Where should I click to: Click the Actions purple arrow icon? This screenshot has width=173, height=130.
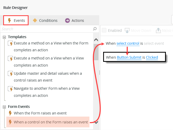coord(67,21)
